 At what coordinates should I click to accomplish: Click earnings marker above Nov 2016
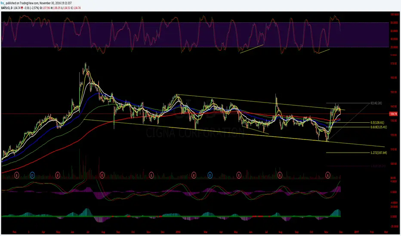click(328, 175)
